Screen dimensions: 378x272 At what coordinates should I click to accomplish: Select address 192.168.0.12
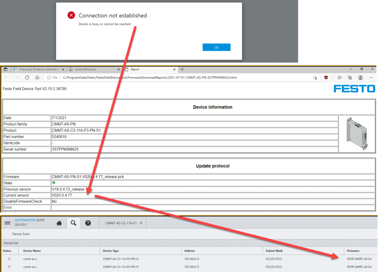click(x=192, y=267)
